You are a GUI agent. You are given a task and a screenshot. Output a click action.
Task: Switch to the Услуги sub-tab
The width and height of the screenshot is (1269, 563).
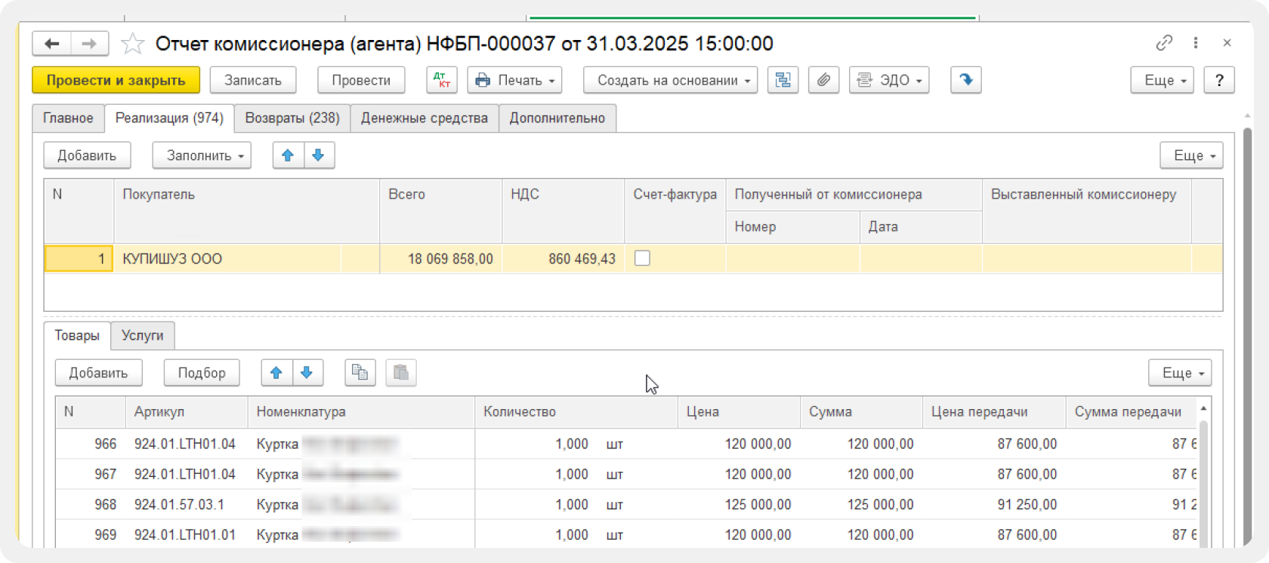click(143, 336)
